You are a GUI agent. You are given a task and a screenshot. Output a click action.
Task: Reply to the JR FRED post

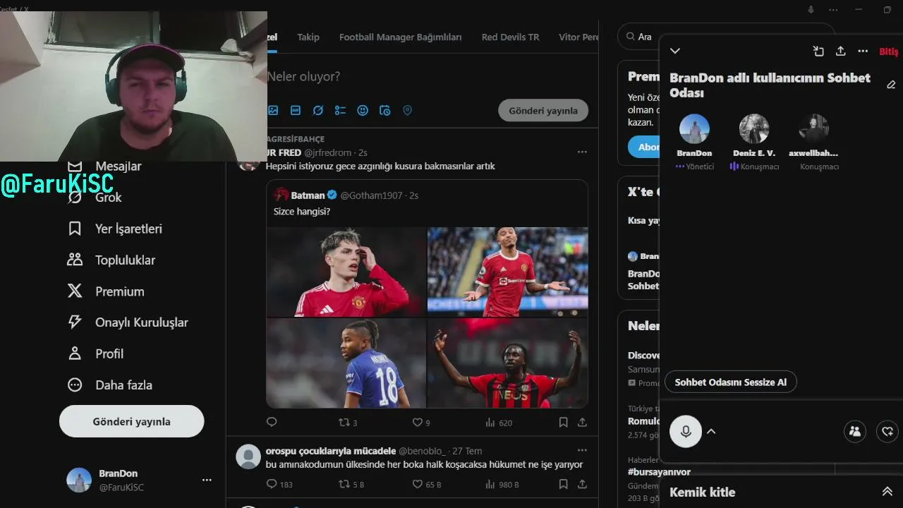(x=272, y=422)
